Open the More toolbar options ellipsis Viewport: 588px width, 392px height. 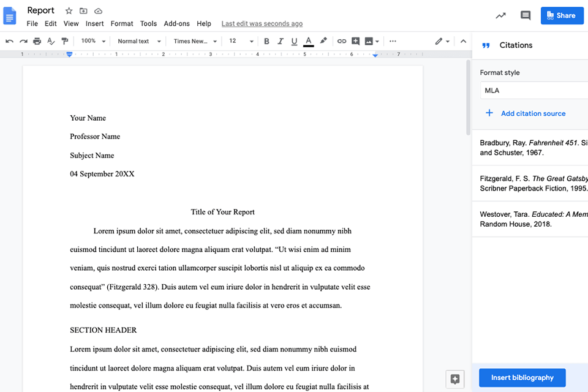coord(393,41)
